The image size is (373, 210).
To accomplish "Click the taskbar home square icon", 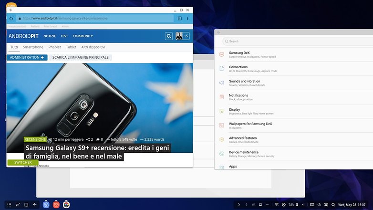I will coord(26,205).
